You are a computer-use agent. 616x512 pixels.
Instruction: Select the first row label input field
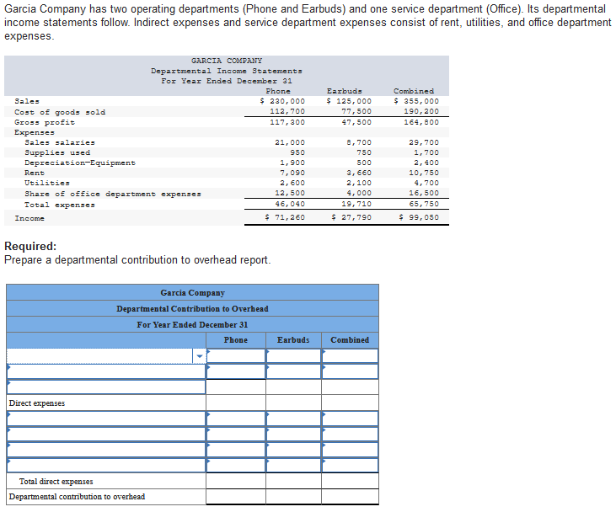[x=99, y=356]
